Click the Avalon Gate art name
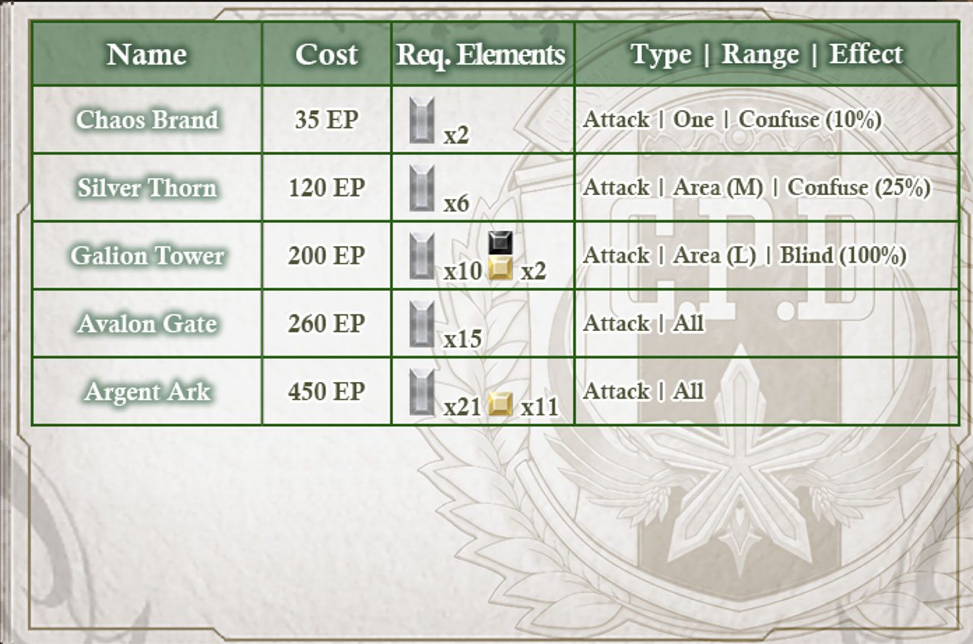Viewport: 973px width, 644px height. pyautogui.click(x=147, y=324)
